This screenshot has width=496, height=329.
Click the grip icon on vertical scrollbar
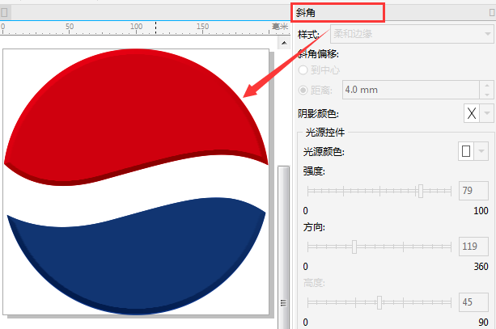pyautogui.click(x=283, y=303)
